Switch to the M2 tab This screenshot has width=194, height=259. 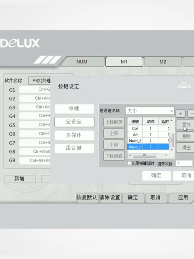pos(163,62)
